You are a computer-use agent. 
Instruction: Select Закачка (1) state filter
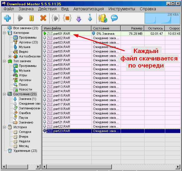coord(27,99)
